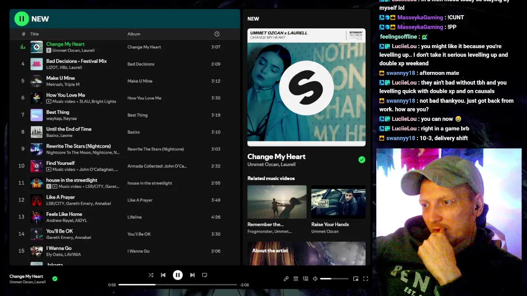
Task: Open Make U Mine cover thumbnail
Action: point(37,81)
